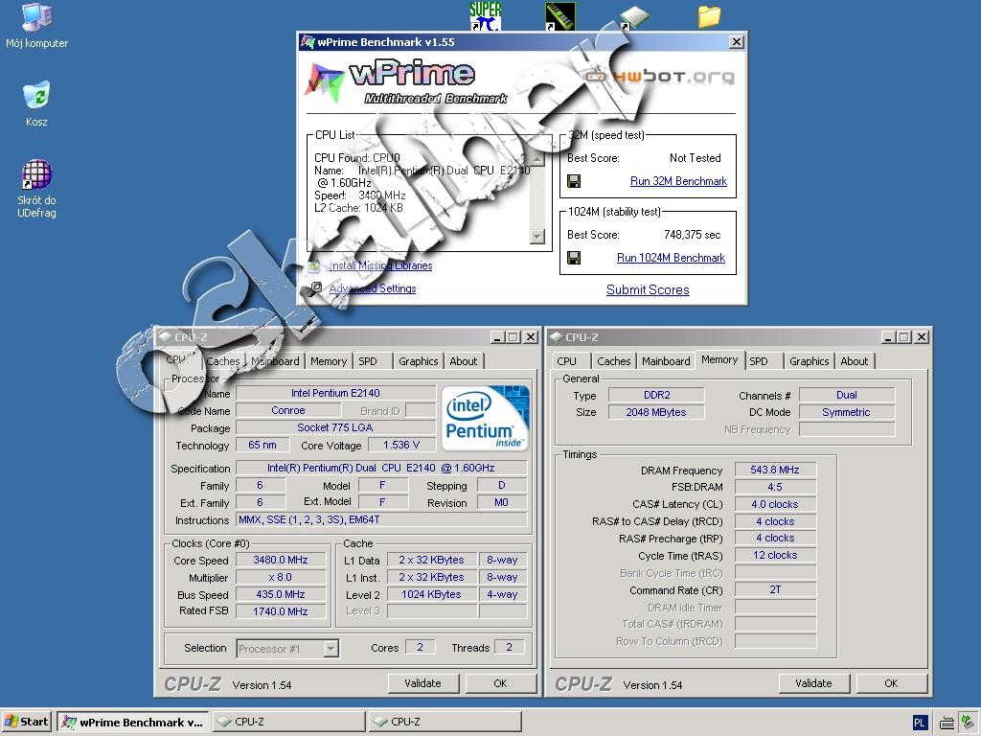This screenshot has width=981, height=736.
Task: Switch to Graphics tab in right CPU-Z
Action: (809, 361)
